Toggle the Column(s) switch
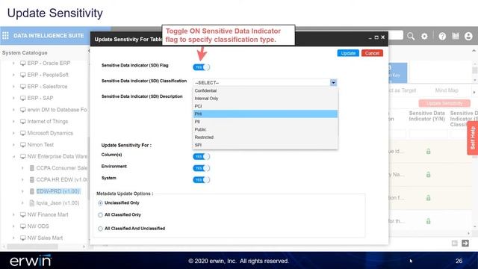The height and width of the screenshot is (269, 478). point(201,156)
